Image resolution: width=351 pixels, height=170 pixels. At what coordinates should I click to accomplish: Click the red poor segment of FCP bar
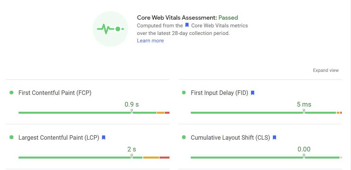coord(167,113)
